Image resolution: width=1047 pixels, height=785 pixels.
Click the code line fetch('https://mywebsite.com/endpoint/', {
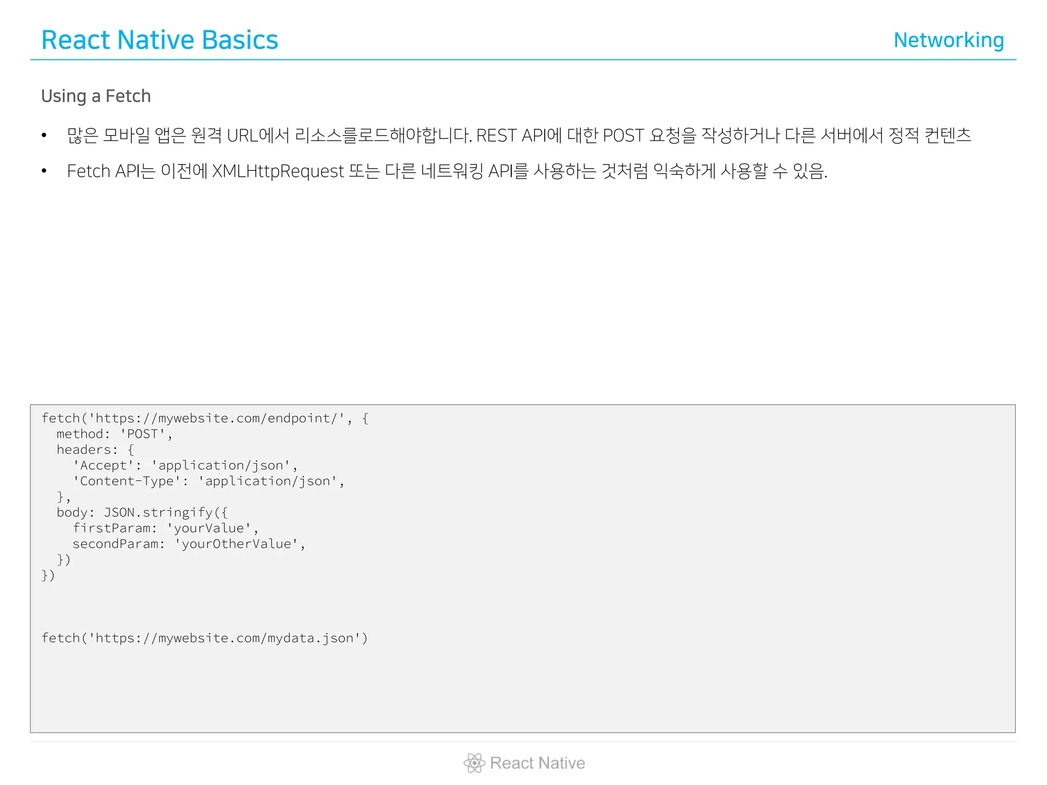click(205, 418)
